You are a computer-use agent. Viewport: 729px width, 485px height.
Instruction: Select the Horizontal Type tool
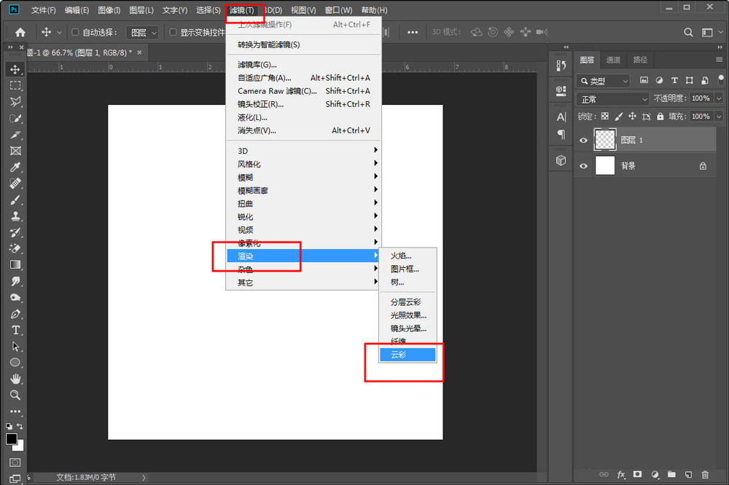click(x=15, y=331)
